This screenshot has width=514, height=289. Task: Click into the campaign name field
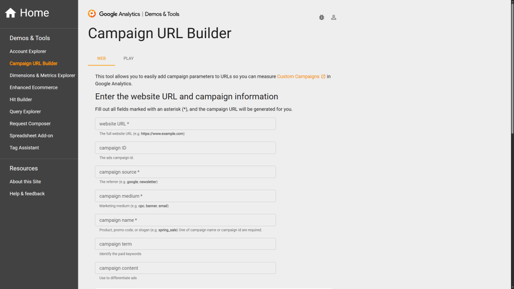click(x=185, y=220)
